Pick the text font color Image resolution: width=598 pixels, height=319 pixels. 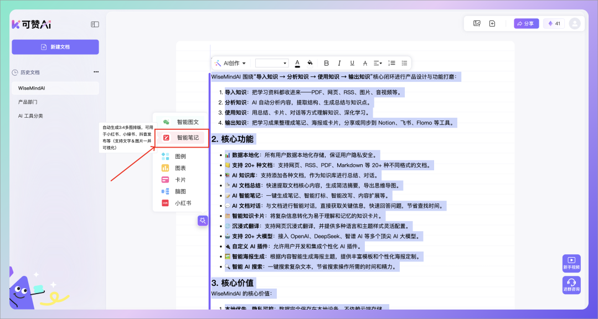click(x=297, y=63)
